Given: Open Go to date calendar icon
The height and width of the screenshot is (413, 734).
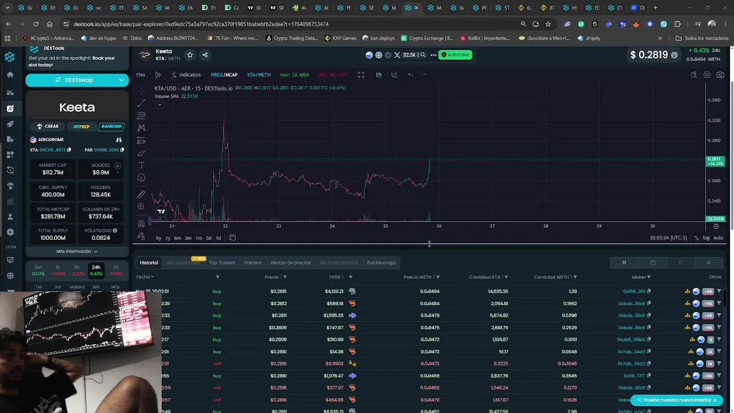Looking at the screenshot, I should click(x=232, y=238).
